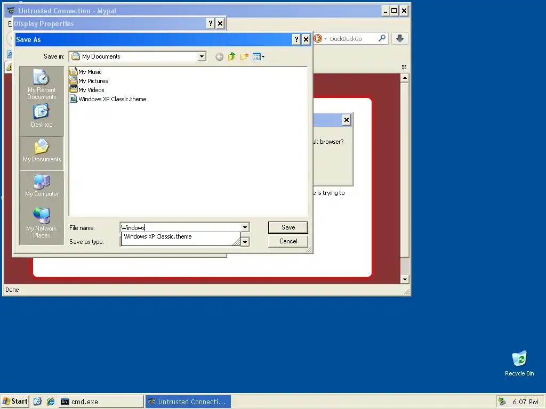Click the Save As help question mark
This screenshot has width=546, height=409.
pyautogui.click(x=296, y=39)
